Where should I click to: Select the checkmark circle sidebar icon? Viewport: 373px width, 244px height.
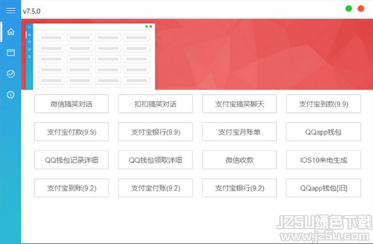11,74
